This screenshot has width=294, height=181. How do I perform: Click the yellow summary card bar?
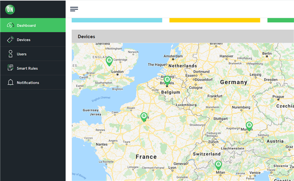215,20
